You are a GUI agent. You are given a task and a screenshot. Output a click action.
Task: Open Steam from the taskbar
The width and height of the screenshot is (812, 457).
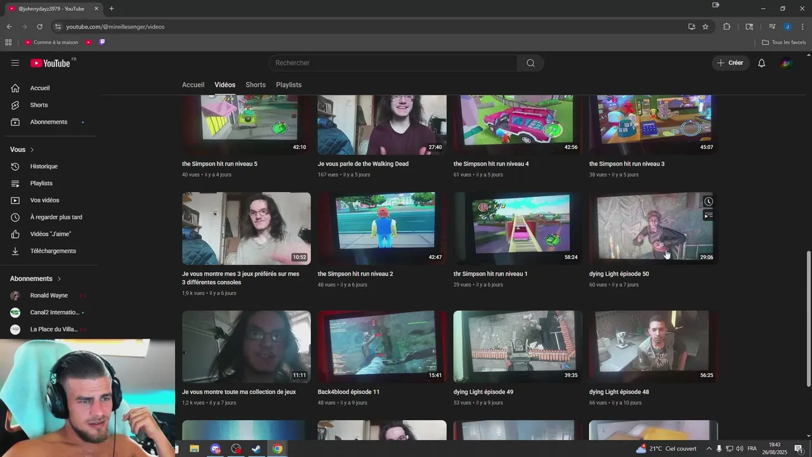click(257, 449)
